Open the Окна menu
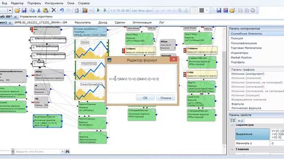284x159 pixels. pyautogui.click(x=71, y=3)
